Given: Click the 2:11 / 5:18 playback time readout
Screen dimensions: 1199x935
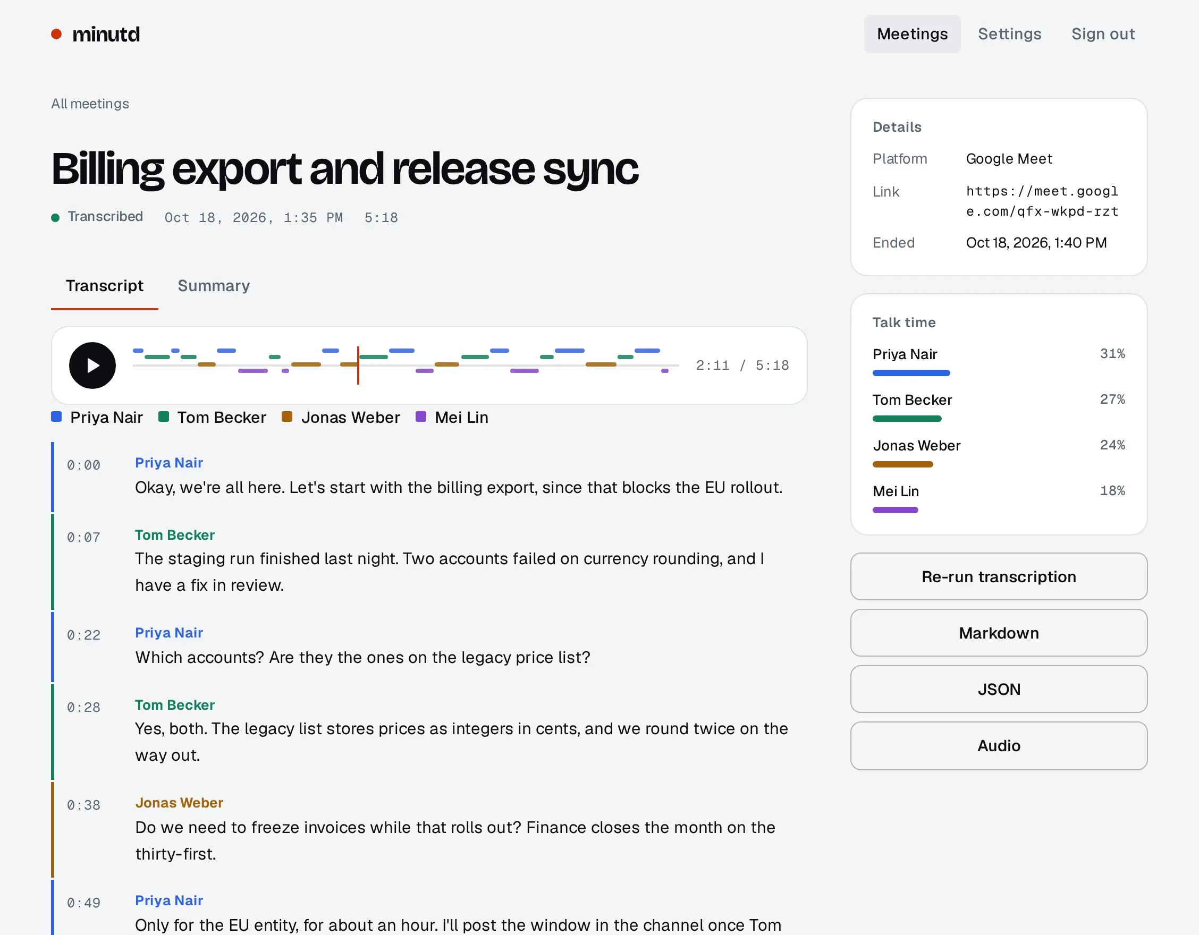Looking at the screenshot, I should [x=742, y=365].
